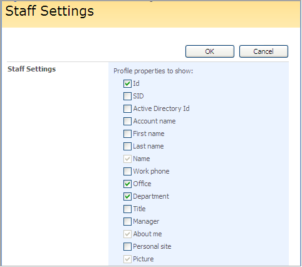This screenshot has width=302, height=267.
Task: Click the OK button
Action: tap(210, 51)
